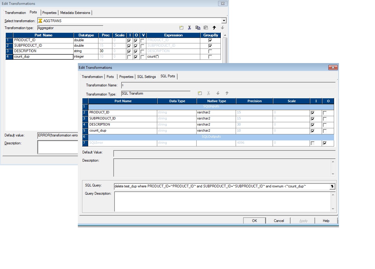
Task: Click integer datatype cell for count_dup
Action: click(86, 57)
